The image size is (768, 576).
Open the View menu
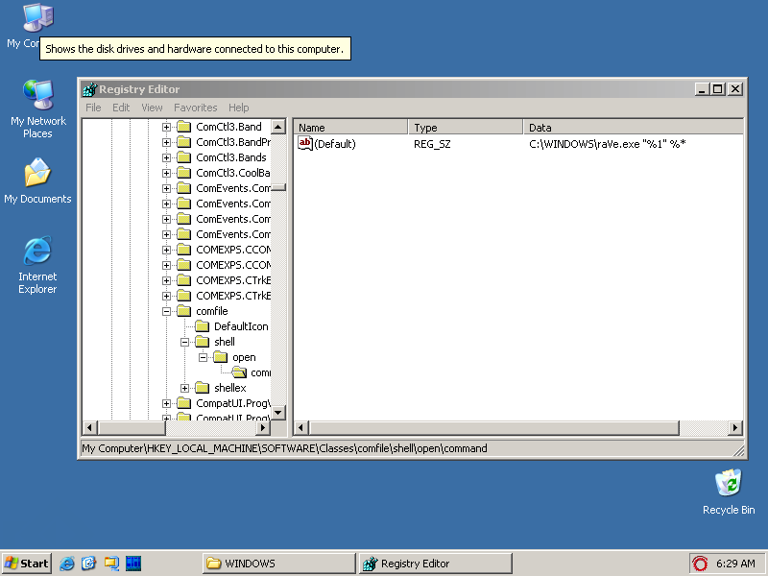tap(152, 108)
